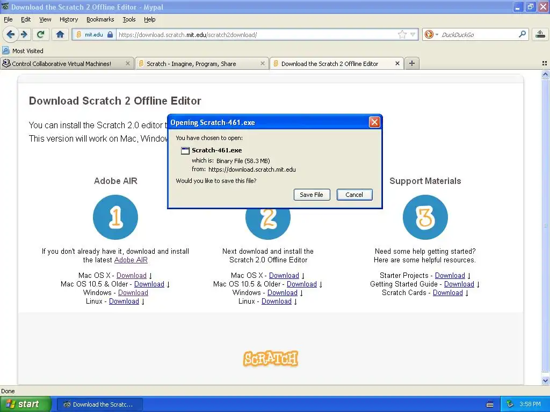Open the home page via the Home icon
Screen dimensions: 550x412
pos(60,34)
